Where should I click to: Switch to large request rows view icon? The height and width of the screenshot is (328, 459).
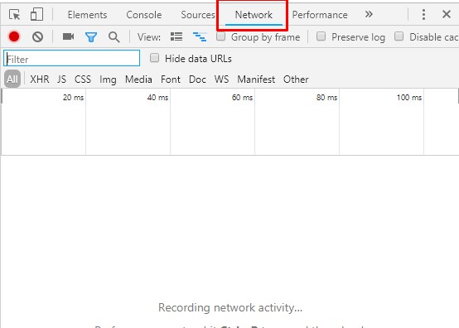coord(176,36)
